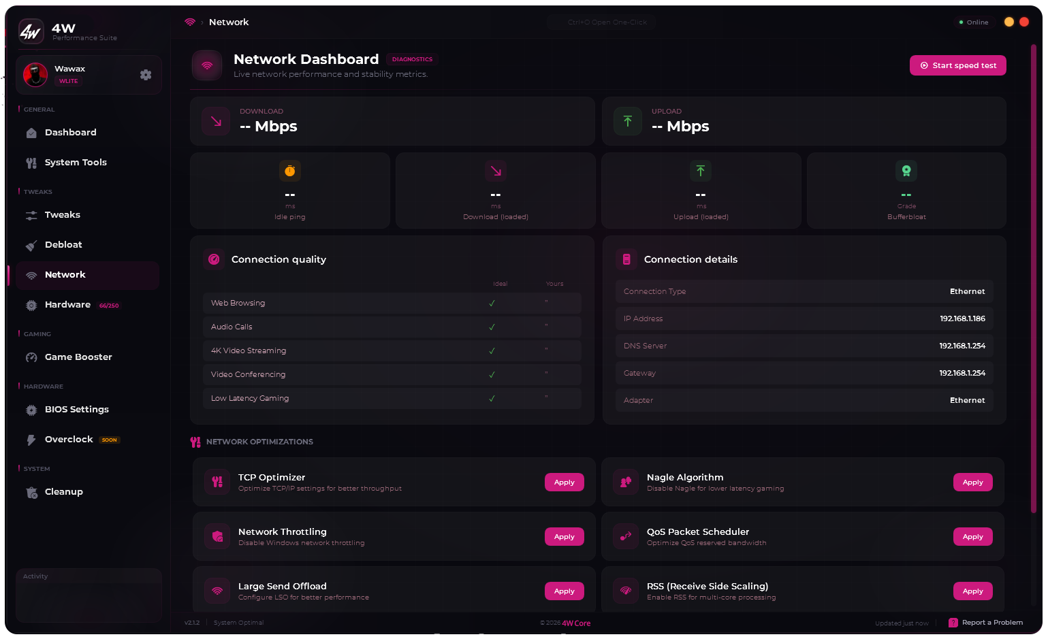This screenshot has height=639, width=1048.
Task: Click the Cleanup trash icon
Action: tap(31, 493)
